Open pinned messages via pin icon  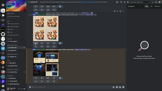tap(125, 2)
